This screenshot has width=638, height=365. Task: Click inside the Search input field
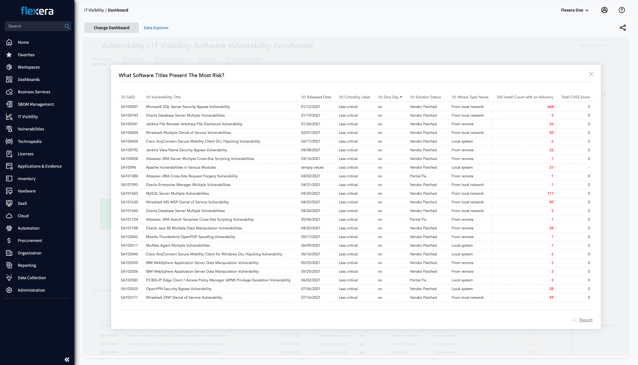tap(34, 26)
